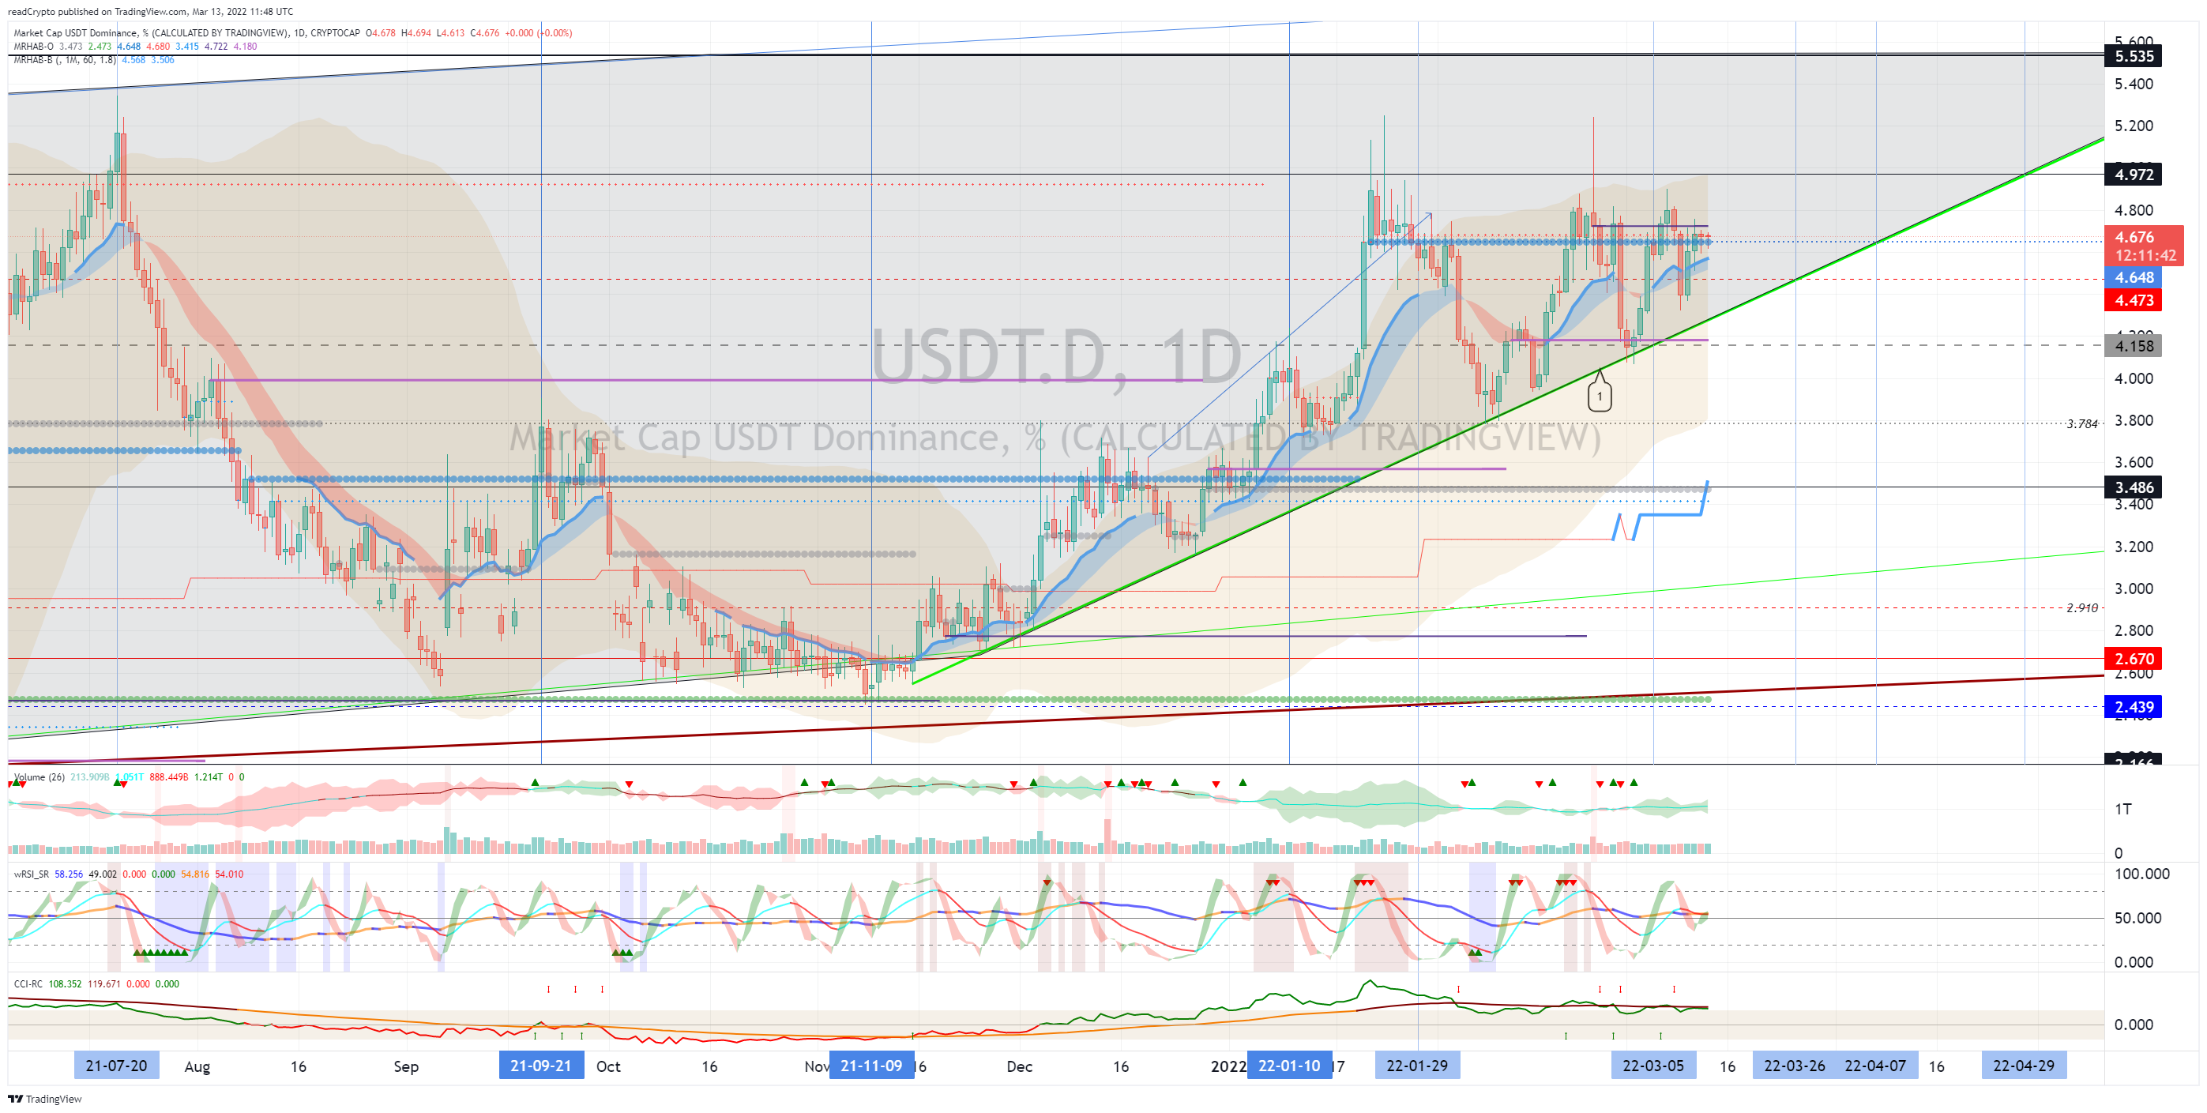Click the 22-04-29 date marker
This screenshot has width=2207, height=1113.
[x=2024, y=1066]
